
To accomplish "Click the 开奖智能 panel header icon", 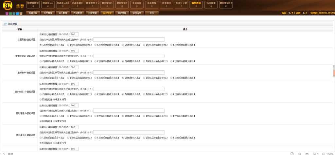I will [6, 24].
